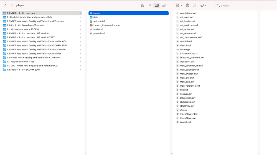This screenshot has width=277, height=155.
Task: Select player.html Chrome file icon
Action: [x=91, y=33]
